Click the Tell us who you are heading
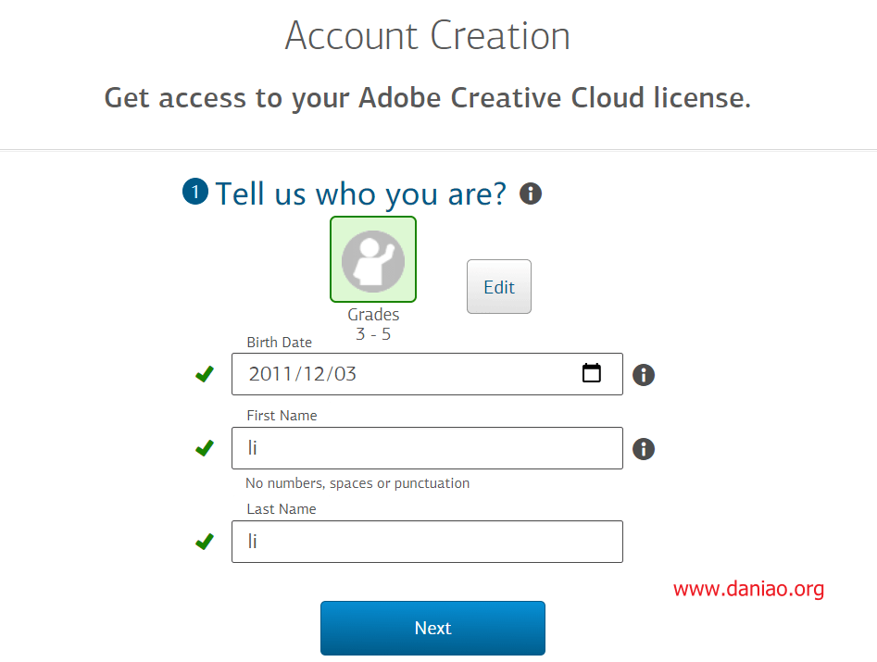 click(361, 194)
